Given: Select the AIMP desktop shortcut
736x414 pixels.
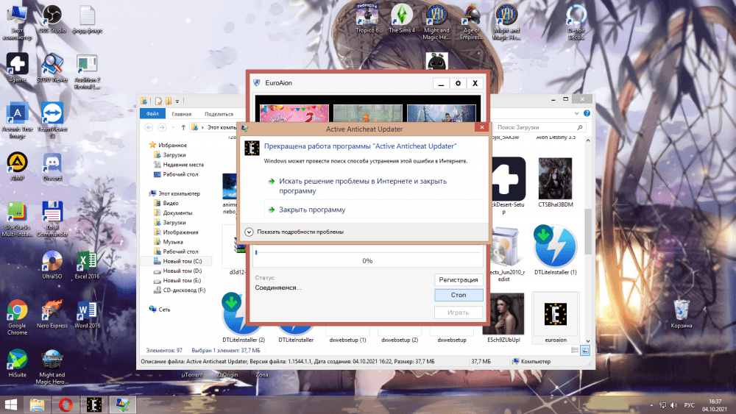Looking at the screenshot, I should coord(17,164).
